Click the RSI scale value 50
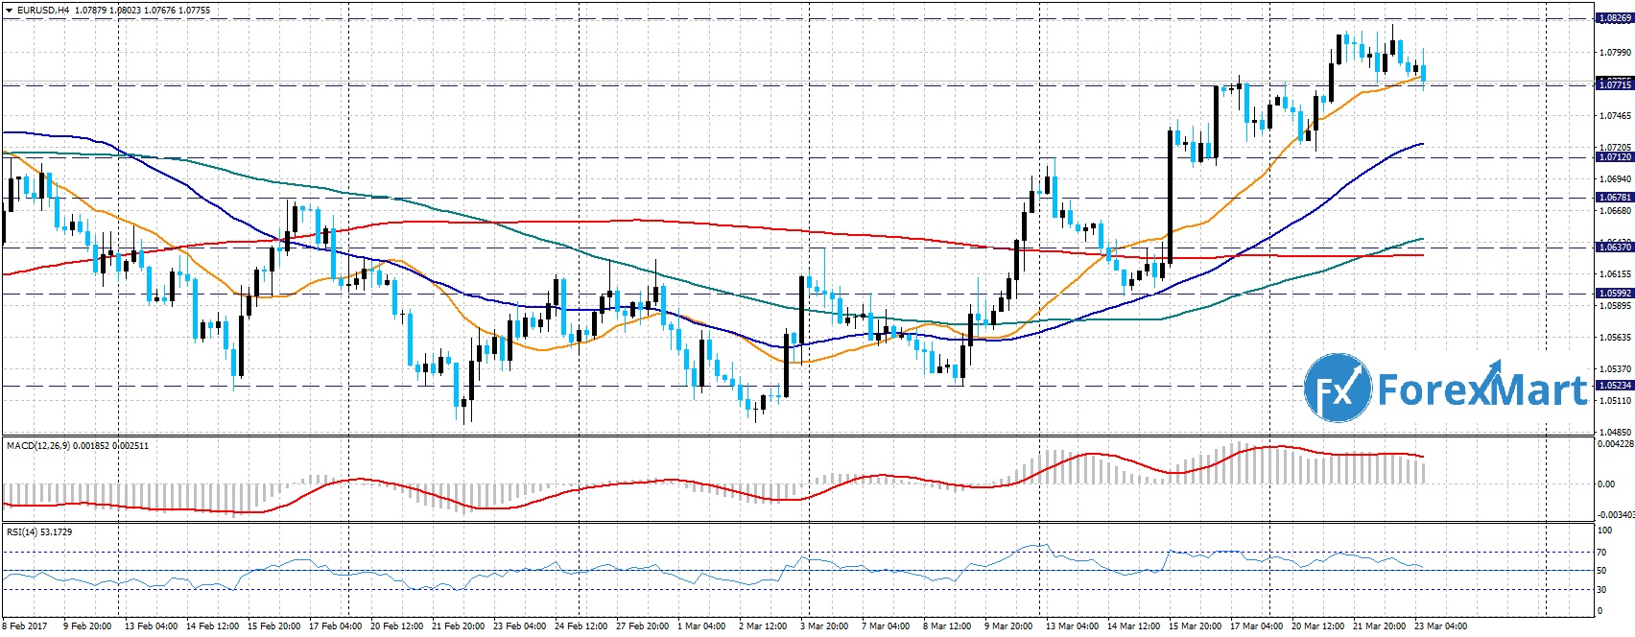 click(x=1602, y=571)
